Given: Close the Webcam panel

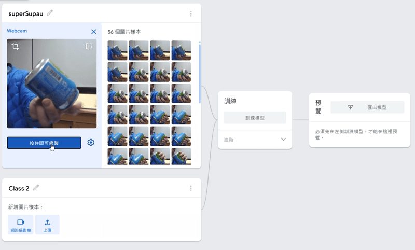Looking at the screenshot, I should (93, 32).
